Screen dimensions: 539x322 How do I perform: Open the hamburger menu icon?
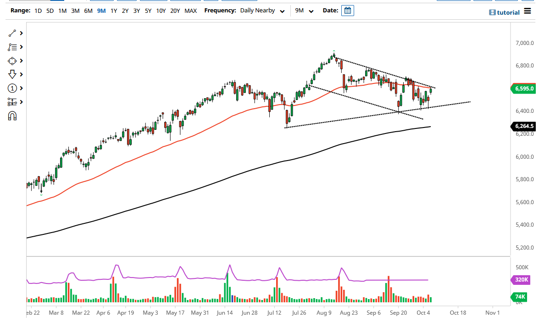coord(528,11)
